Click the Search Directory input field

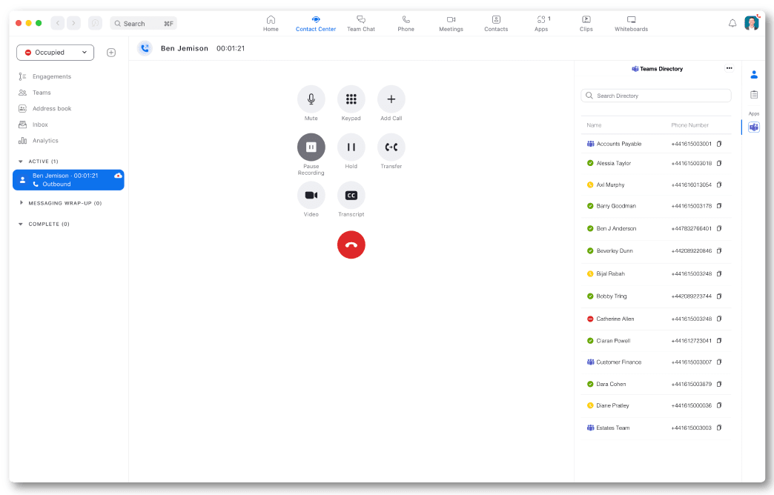[655, 96]
